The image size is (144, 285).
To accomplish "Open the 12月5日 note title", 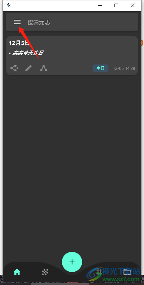I will 19,43.
